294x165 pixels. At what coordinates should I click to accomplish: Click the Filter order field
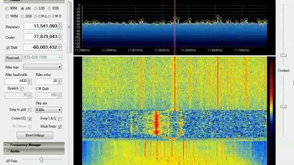click(x=46, y=81)
